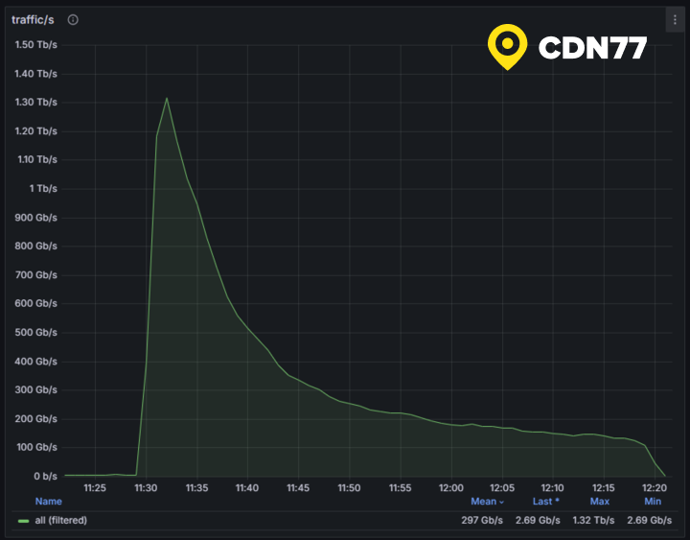Viewport: 690px width, 540px height.
Task: Click the 11:50 time axis label
Action: [x=349, y=488]
